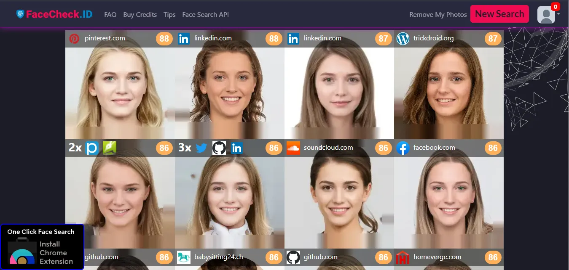Click the WordPress icon for trickdroid.org
This screenshot has width=569, height=270.
(403, 39)
